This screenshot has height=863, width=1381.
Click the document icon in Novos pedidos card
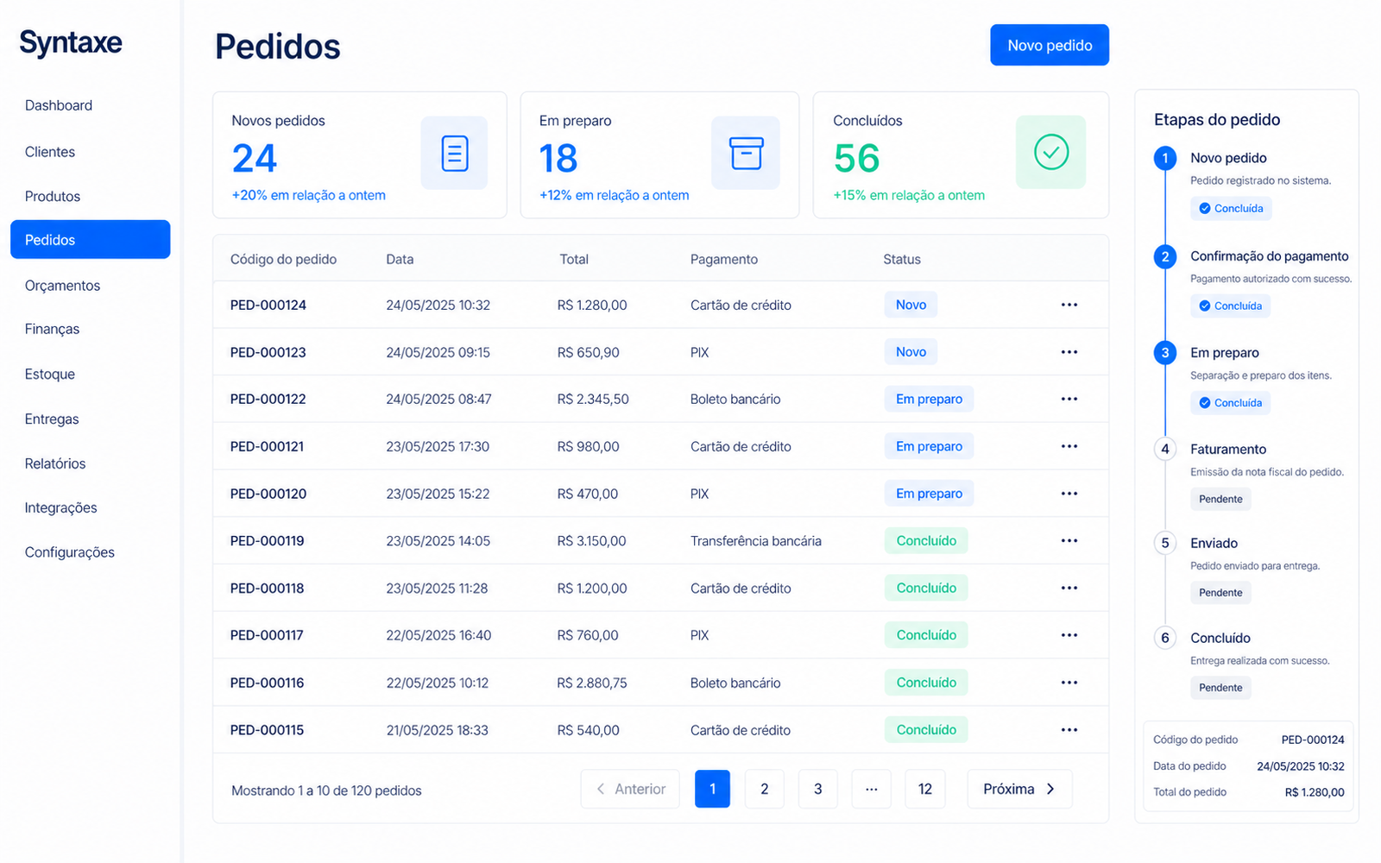(x=454, y=154)
